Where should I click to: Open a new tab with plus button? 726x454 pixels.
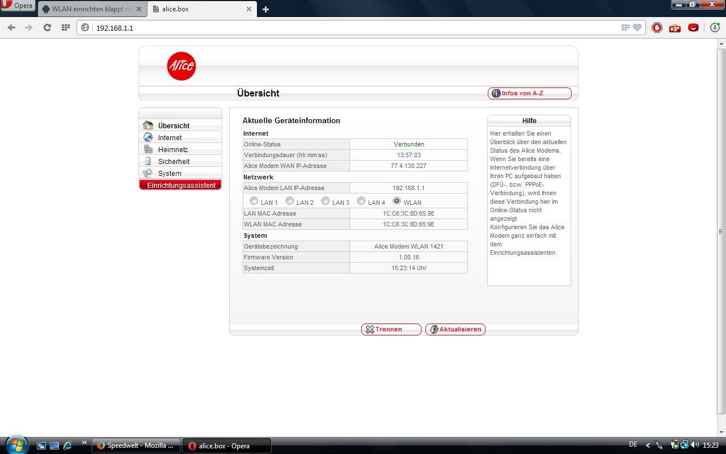coord(265,9)
